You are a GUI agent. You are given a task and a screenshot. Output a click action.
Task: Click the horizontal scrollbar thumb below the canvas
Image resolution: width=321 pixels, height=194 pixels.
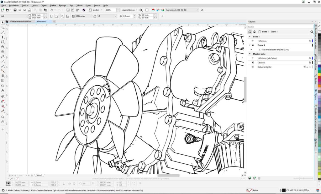pyautogui.click(x=168, y=176)
